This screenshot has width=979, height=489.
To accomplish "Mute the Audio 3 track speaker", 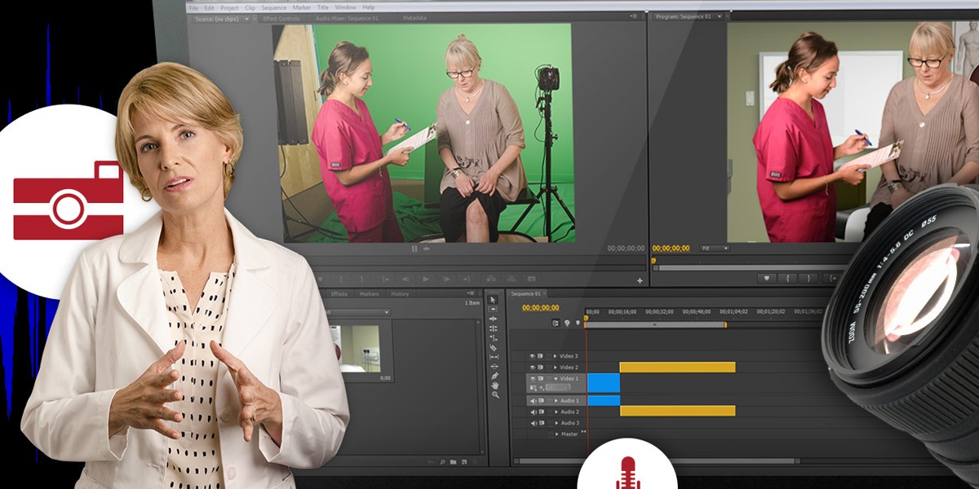I will [x=533, y=423].
